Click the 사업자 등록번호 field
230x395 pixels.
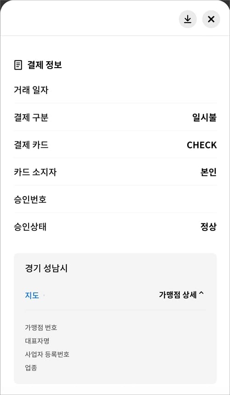(x=47, y=354)
